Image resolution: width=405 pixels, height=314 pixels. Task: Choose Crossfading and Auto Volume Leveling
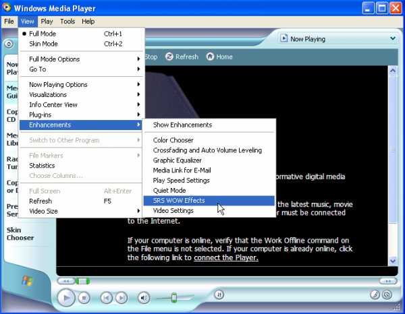(209, 150)
